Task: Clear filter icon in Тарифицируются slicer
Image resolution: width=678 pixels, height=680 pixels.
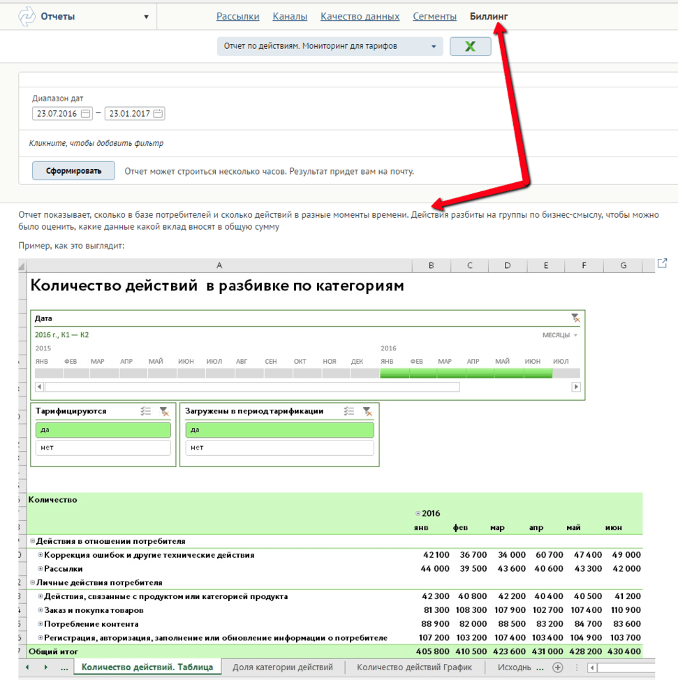Action: click(163, 411)
